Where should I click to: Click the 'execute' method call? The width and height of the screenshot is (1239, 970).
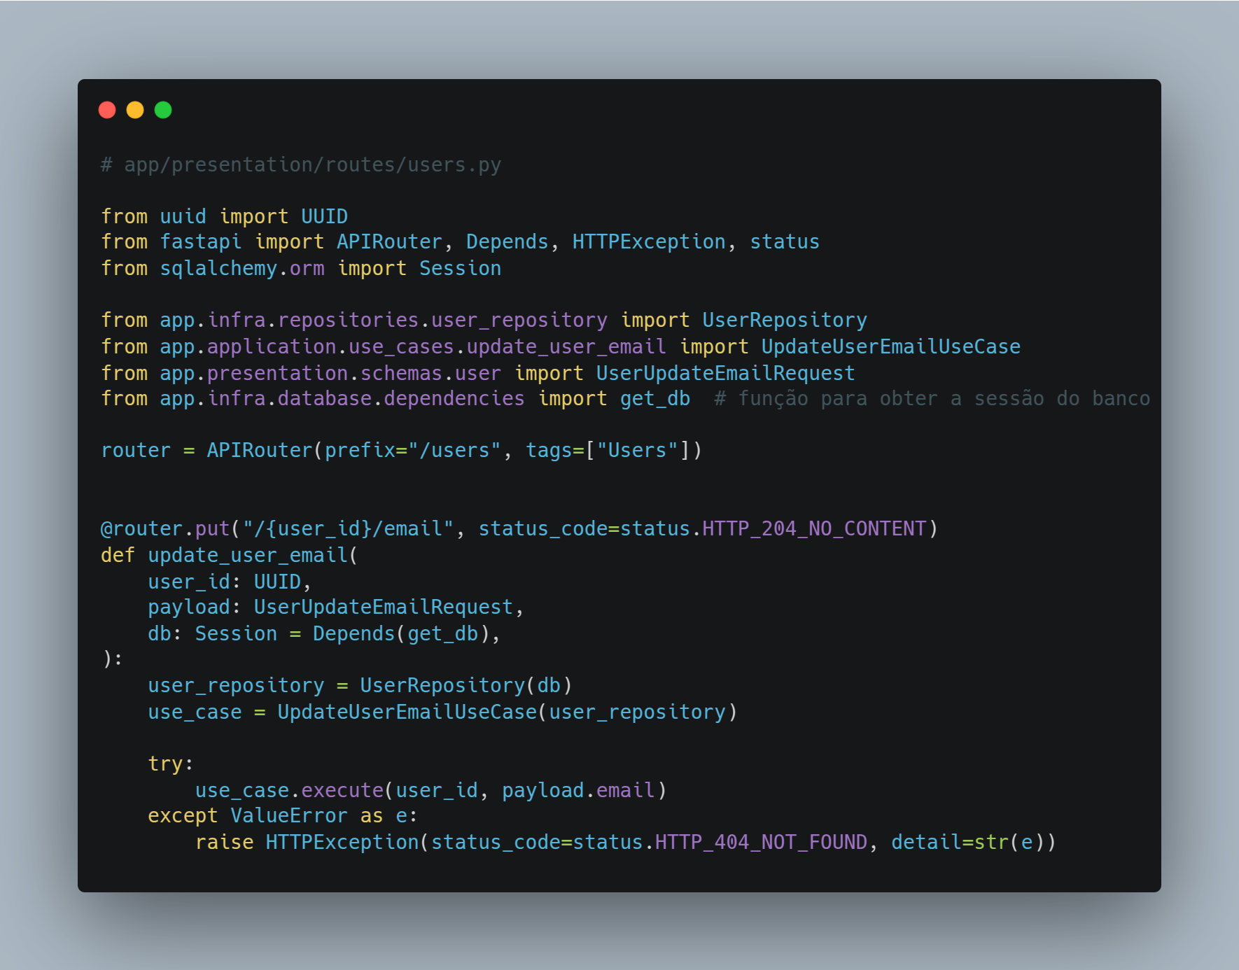click(x=342, y=790)
